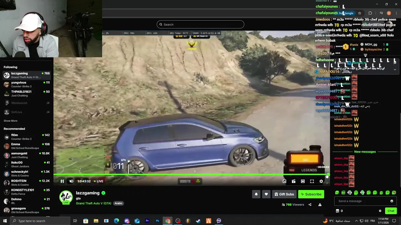Follow lazzgaming with heart button
Screen dimensions: 401x225
(266, 194)
